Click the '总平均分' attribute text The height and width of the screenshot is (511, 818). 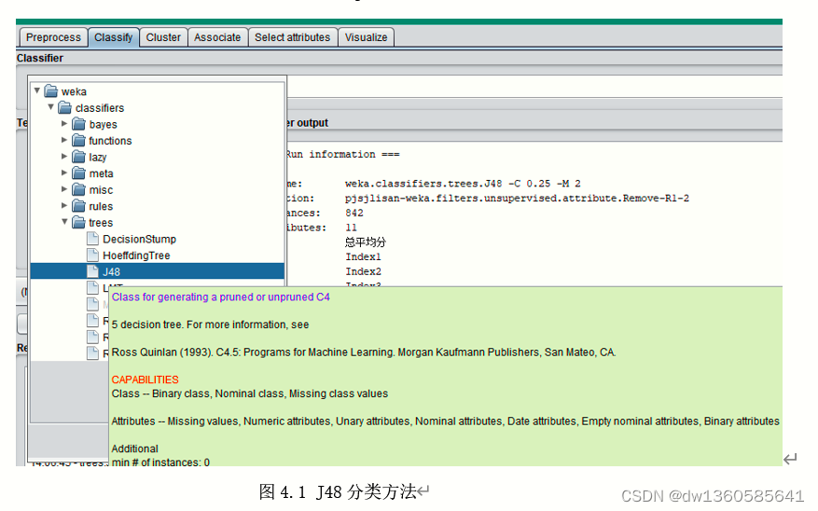[x=366, y=242]
